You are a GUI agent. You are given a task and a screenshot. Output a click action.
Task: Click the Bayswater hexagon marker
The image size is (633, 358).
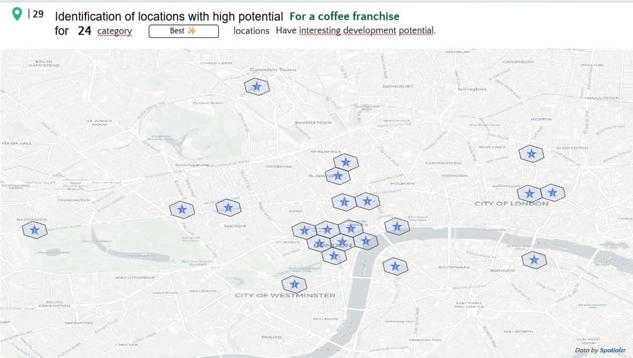coord(35,229)
